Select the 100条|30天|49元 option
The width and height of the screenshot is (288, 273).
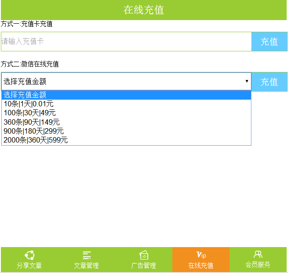point(126,113)
